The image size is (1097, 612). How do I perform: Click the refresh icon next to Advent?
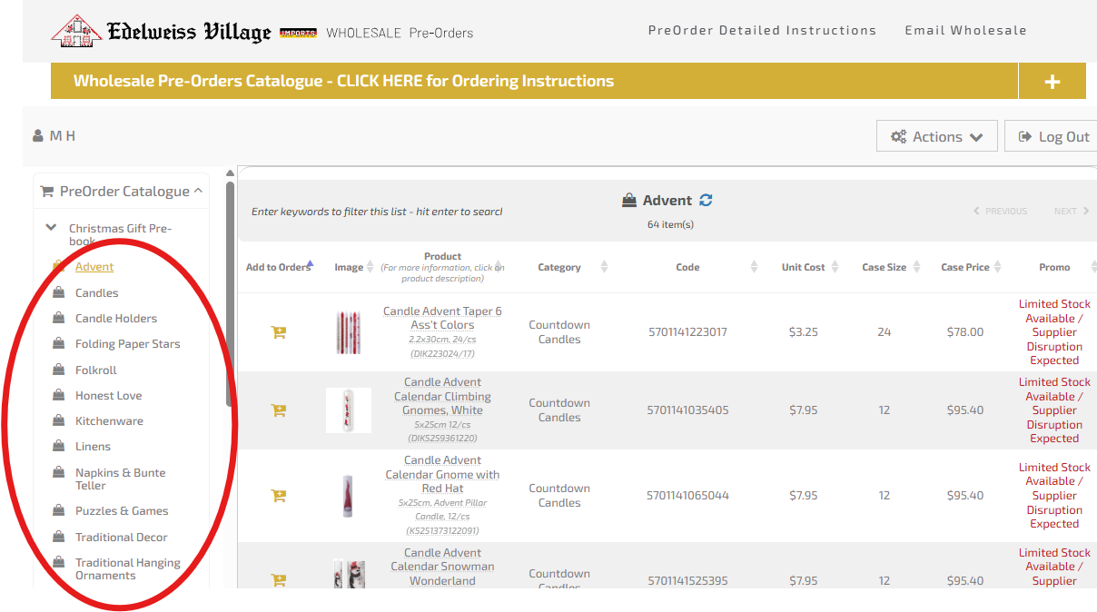pos(706,201)
